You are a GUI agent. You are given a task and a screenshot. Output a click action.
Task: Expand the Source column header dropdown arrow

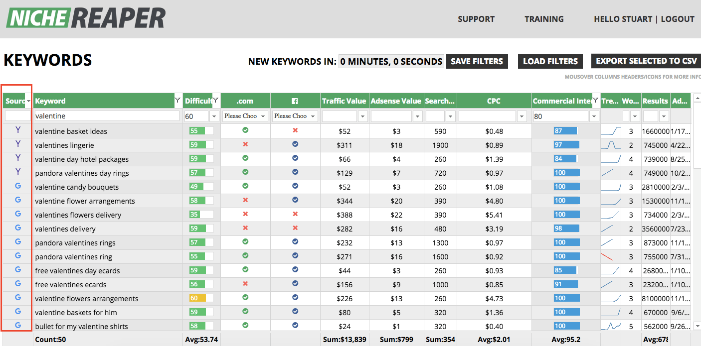pyautogui.click(x=28, y=101)
